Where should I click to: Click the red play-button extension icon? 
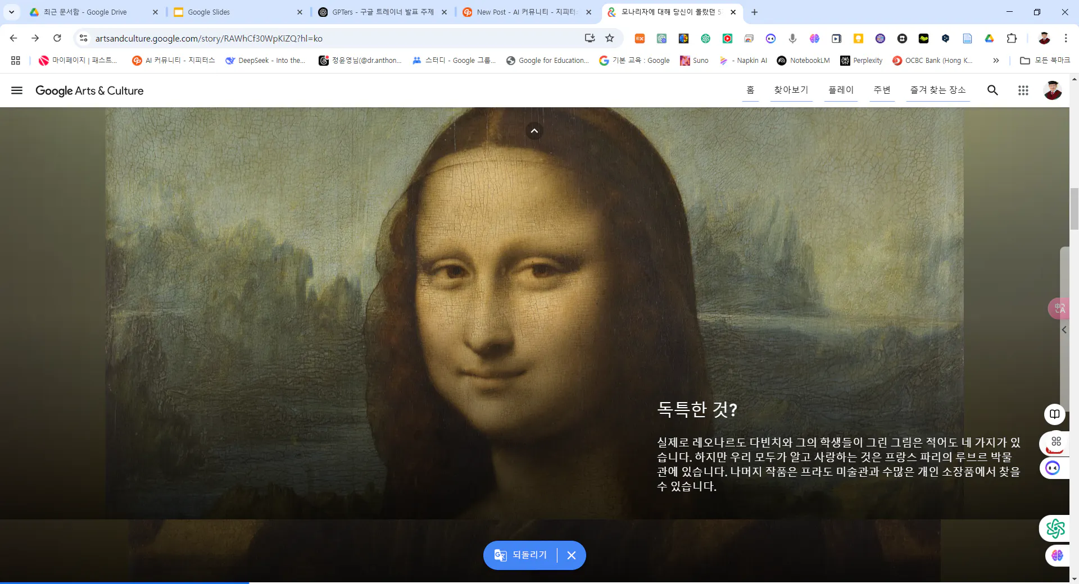pyautogui.click(x=727, y=38)
